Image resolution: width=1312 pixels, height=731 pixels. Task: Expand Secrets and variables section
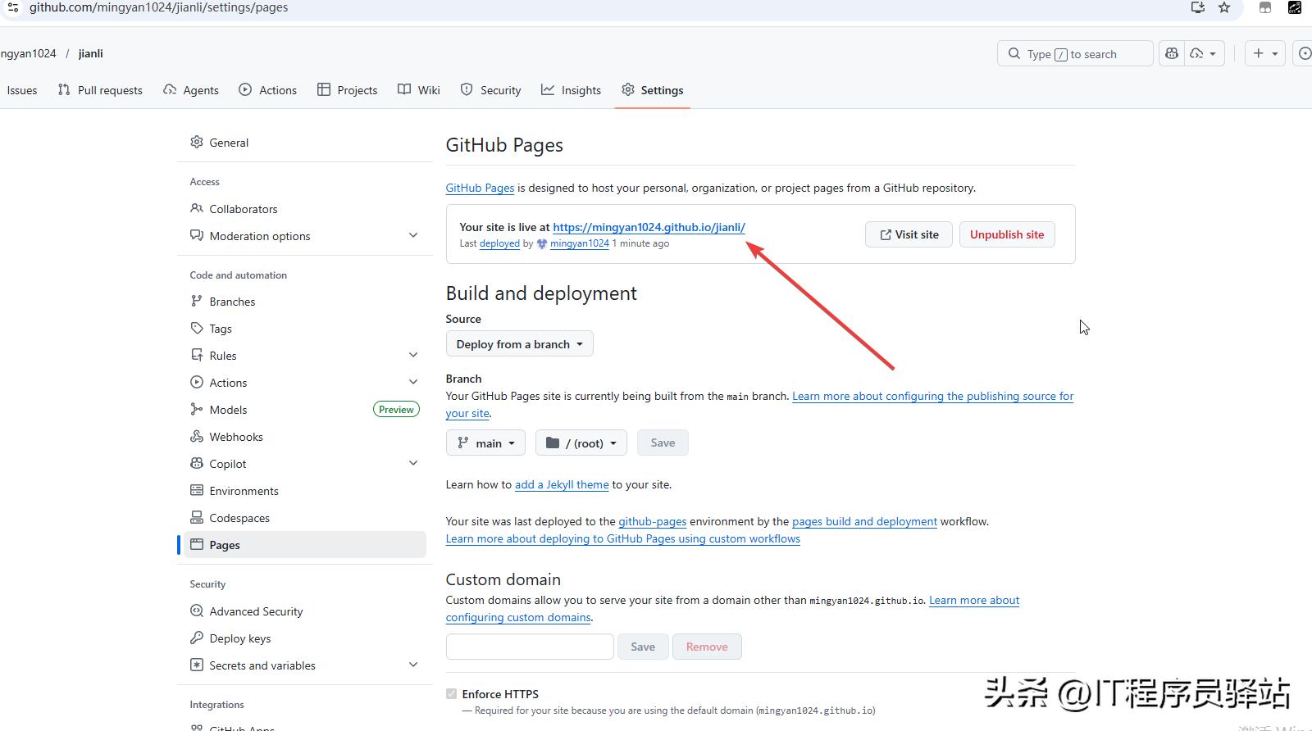[x=413, y=665]
